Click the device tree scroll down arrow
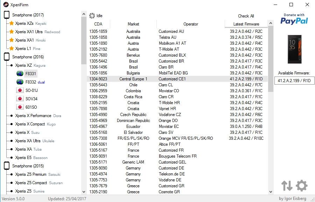Viewport: 315px width, 202px height. point(84,192)
